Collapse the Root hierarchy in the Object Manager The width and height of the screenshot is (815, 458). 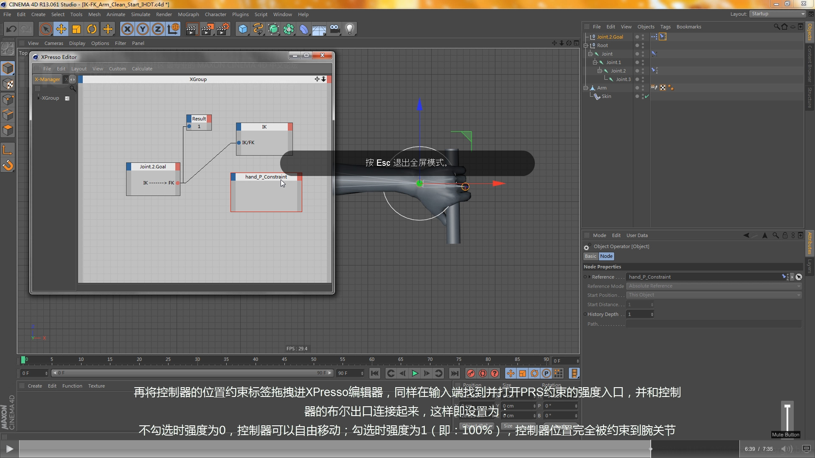pyautogui.click(x=586, y=45)
